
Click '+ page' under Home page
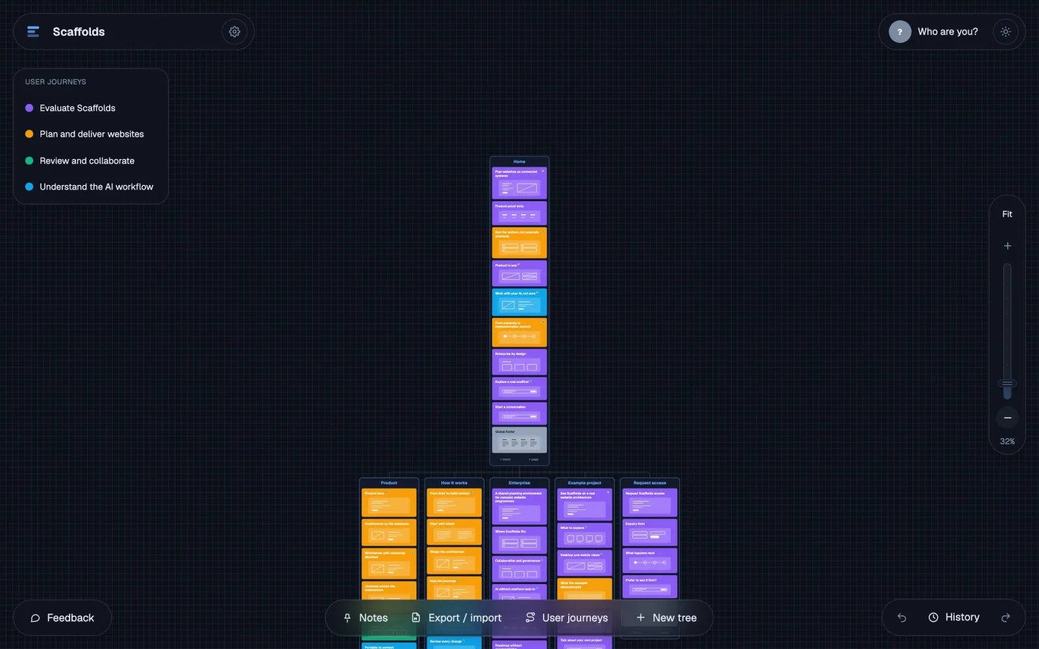(x=534, y=459)
